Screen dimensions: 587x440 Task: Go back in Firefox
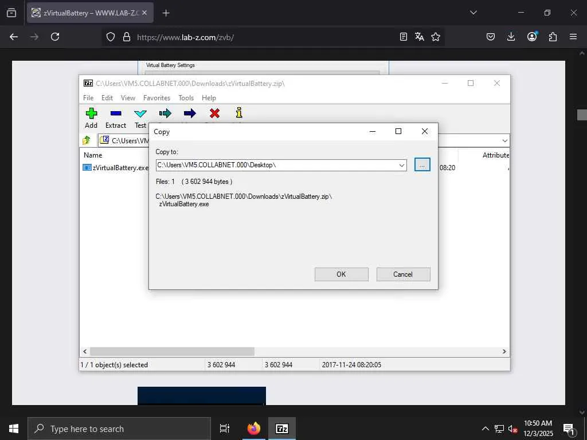[x=14, y=37]
